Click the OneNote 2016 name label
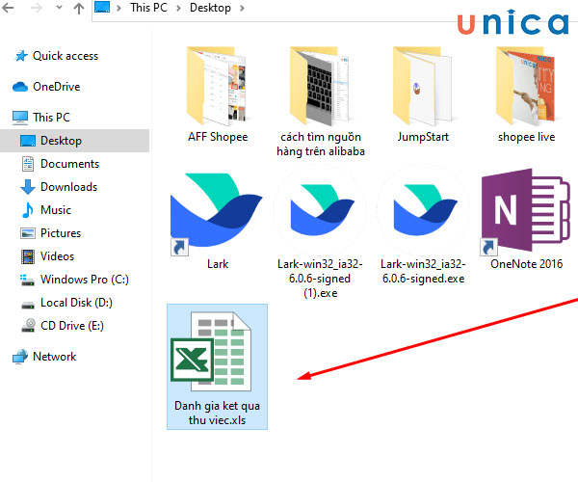 point(526,264)
